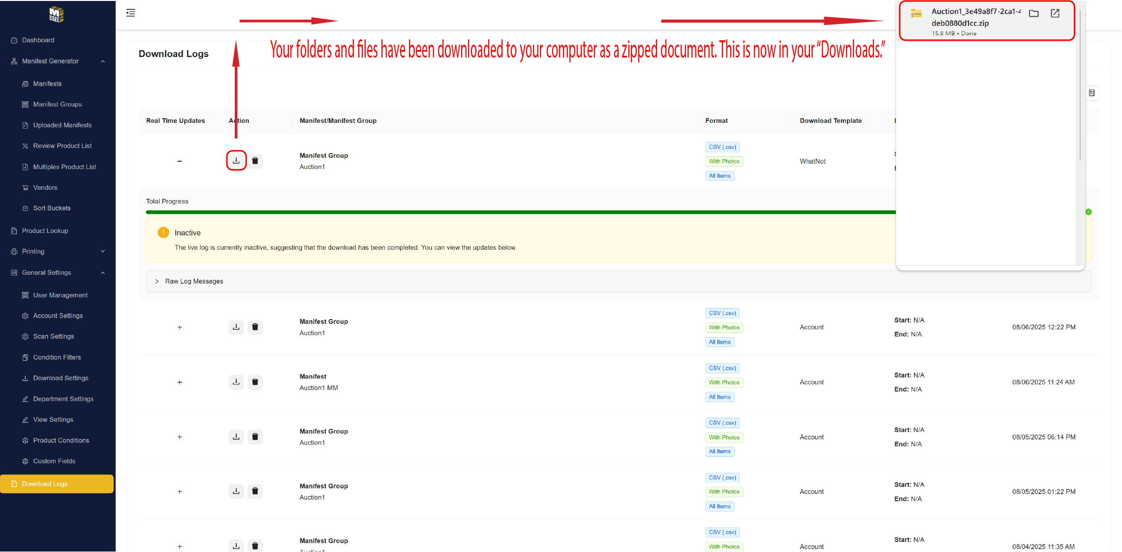
Task: Open the Dashboard link
Action: click(x=38, y=40)
